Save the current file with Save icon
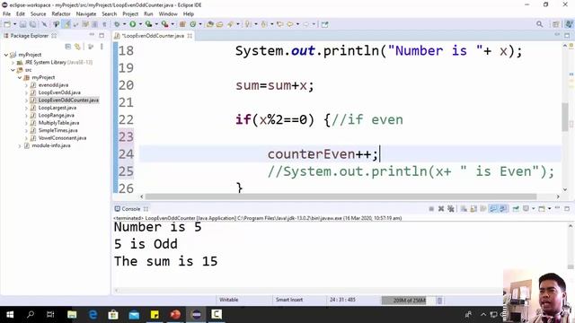 tap(22, 24)
